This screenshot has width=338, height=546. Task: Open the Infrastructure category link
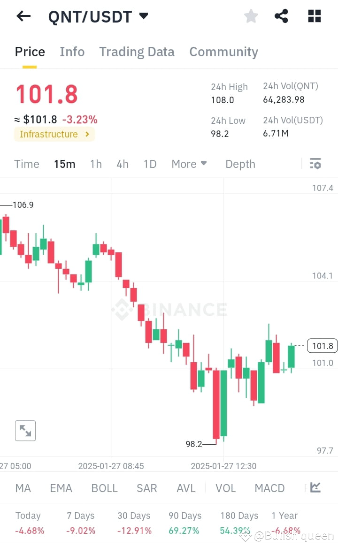[54, 134]
